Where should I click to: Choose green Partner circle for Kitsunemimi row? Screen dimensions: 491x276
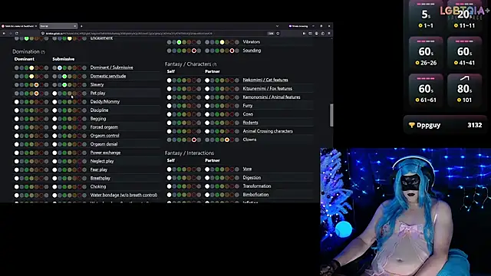coord(217,89)
